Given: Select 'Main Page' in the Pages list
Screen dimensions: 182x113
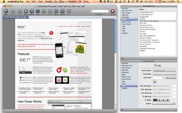Looking at the screenshot, I should click(x=143, y=34).
